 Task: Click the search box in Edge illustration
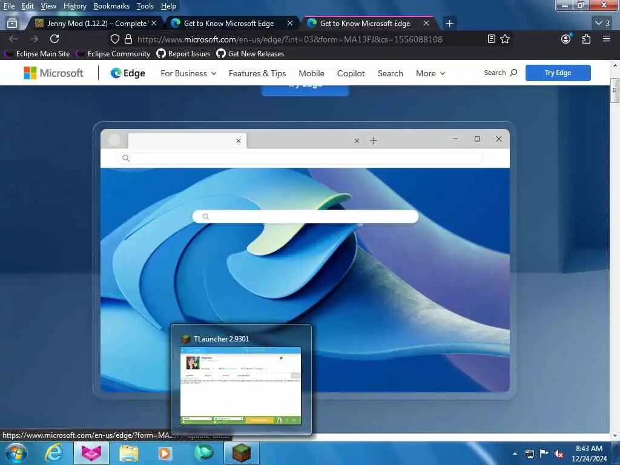[305, 216]
